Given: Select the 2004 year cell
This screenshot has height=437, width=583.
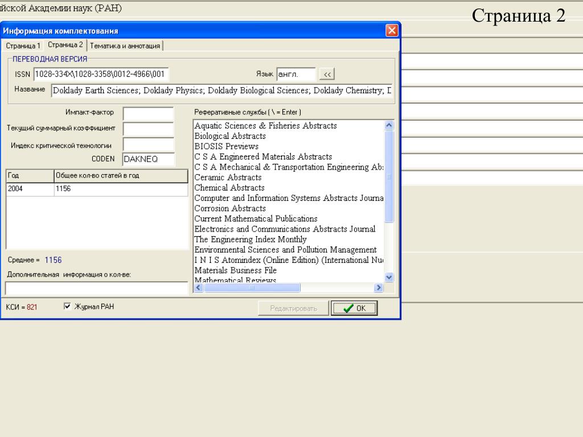Looking at the screenshot, I should (x=30, y=189).
